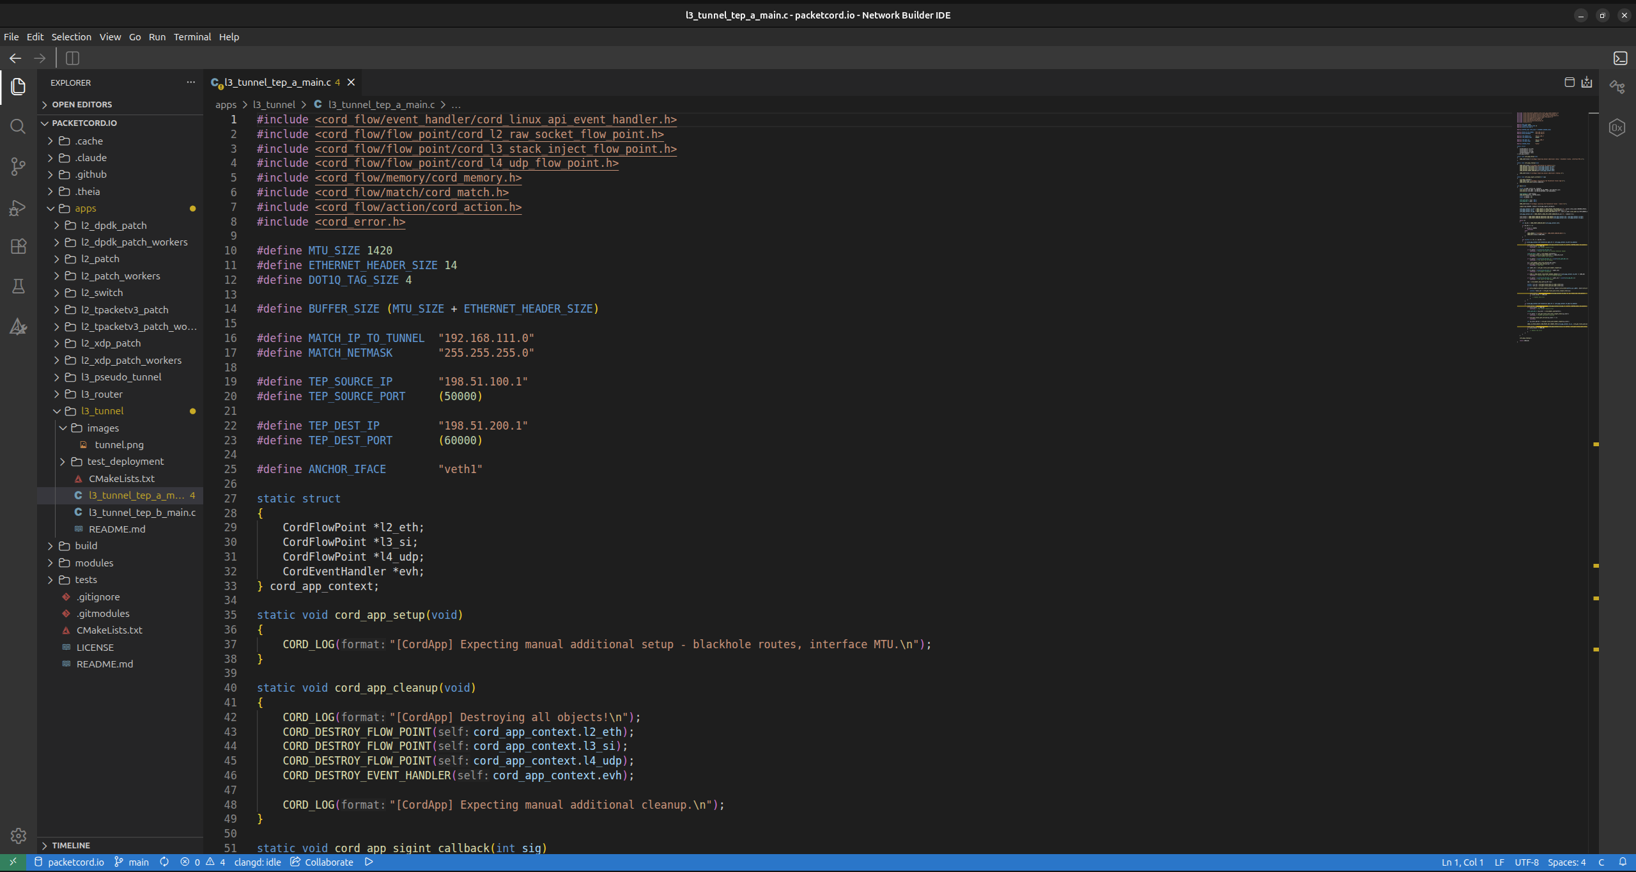
Task: Click Collaborate in the status bar
Action: (x=328, y=862)
